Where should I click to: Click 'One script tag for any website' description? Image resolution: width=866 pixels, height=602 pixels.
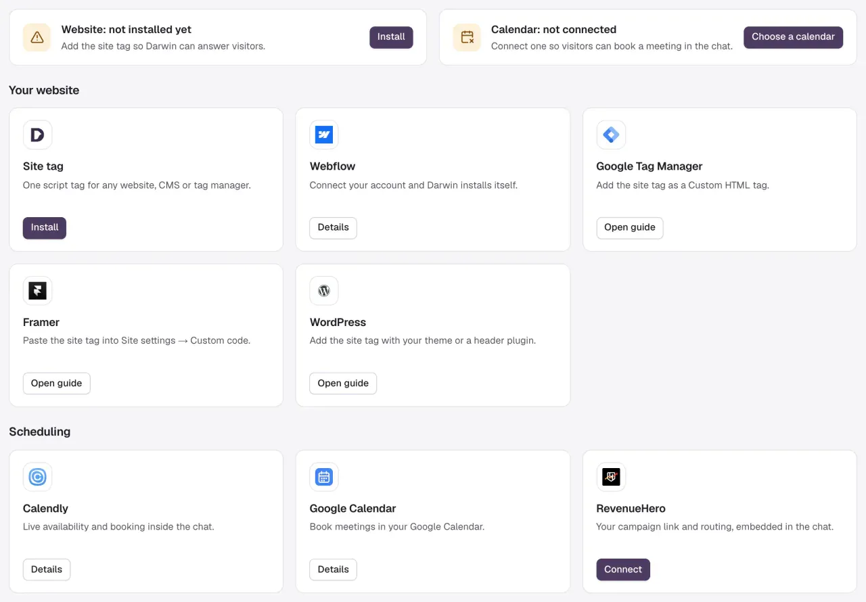(x=137, y=185)
